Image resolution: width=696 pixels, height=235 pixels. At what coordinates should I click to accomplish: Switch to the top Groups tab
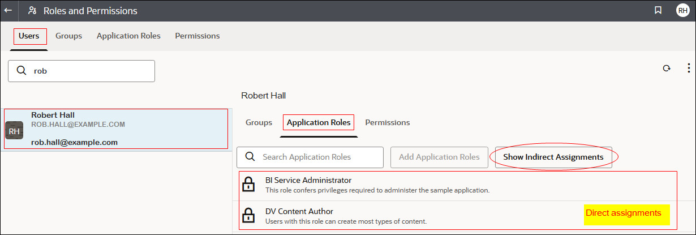[68, 36]
